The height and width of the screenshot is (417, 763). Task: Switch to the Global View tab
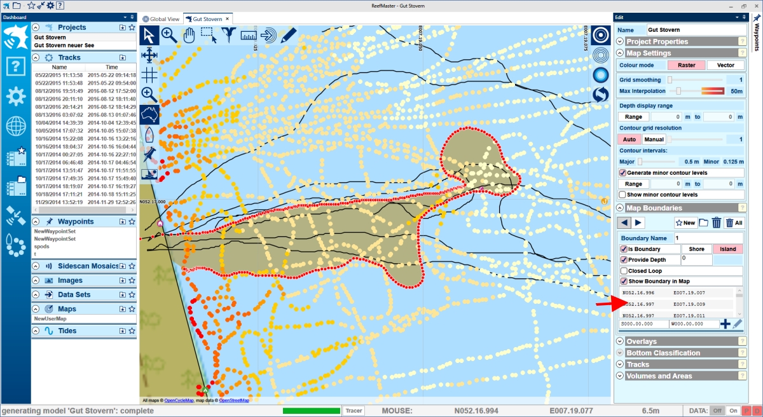[160, 19]
